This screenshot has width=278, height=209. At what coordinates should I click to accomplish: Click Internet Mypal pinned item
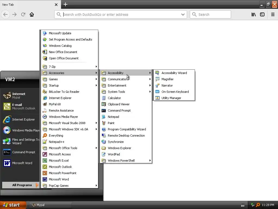(20, 96)
